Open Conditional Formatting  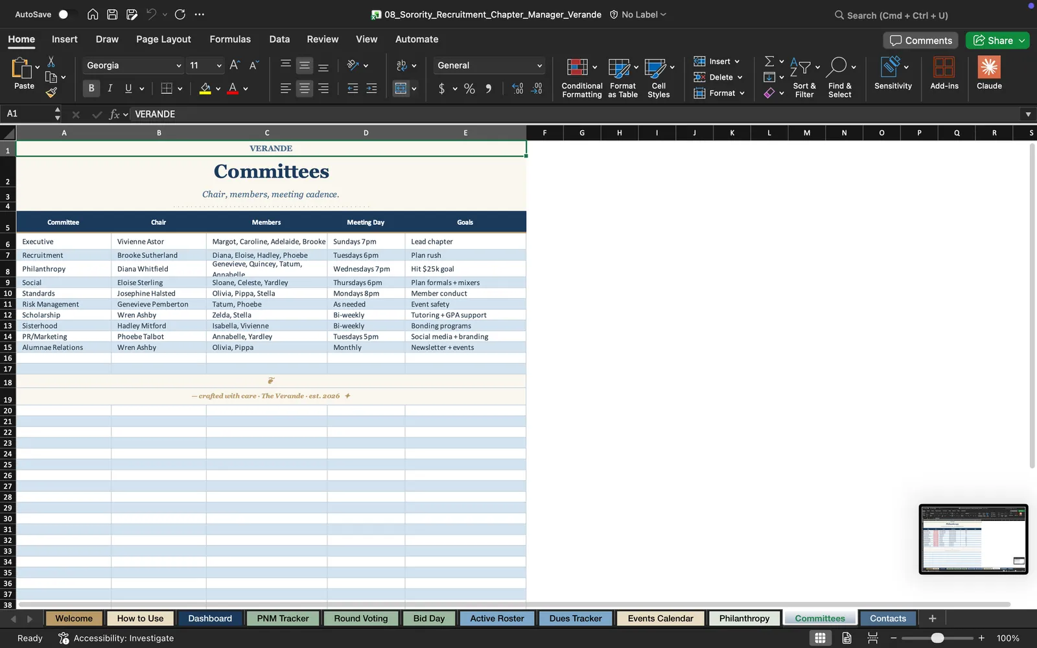[581, 78]
